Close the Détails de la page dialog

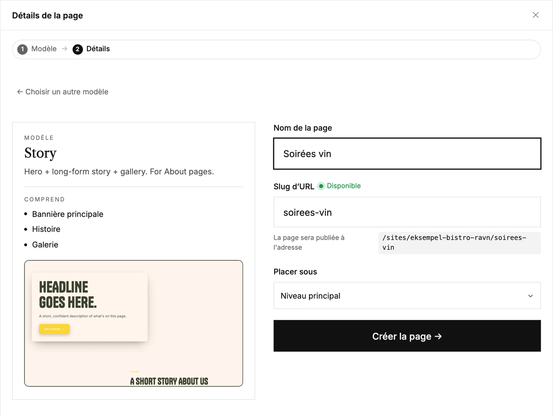[535, 15]
